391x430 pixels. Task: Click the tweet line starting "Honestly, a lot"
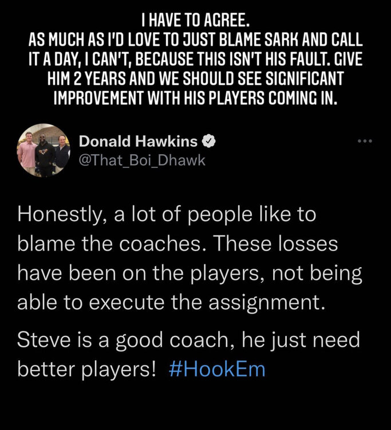[x=167, y=215]
